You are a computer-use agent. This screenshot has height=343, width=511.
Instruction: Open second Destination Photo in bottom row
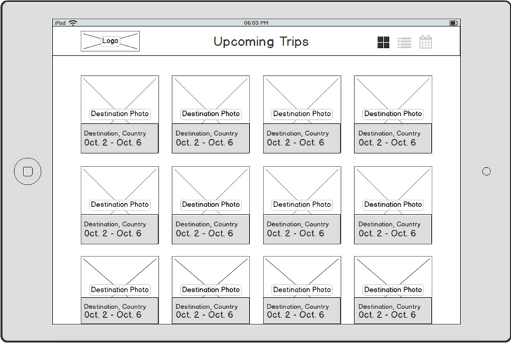211,276
